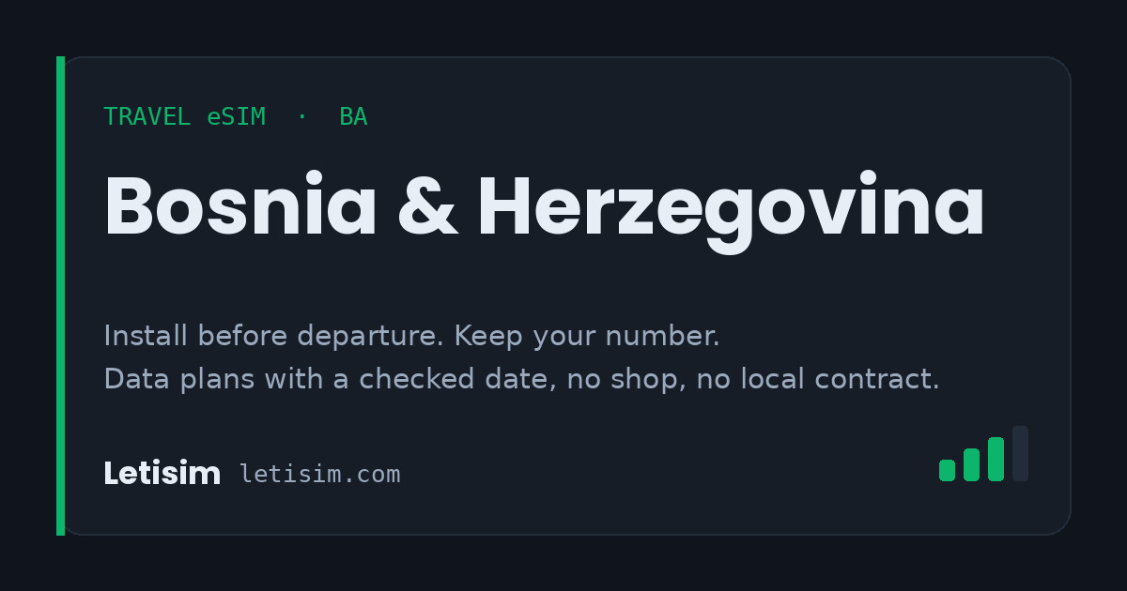This screenshot has width=1127, height=591.
Task: Click the word Bosnia in the heading
Action: click(x=240, y=207)
